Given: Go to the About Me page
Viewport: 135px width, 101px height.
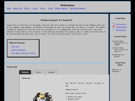Looking at the screenshot, I should click(17, 8).
